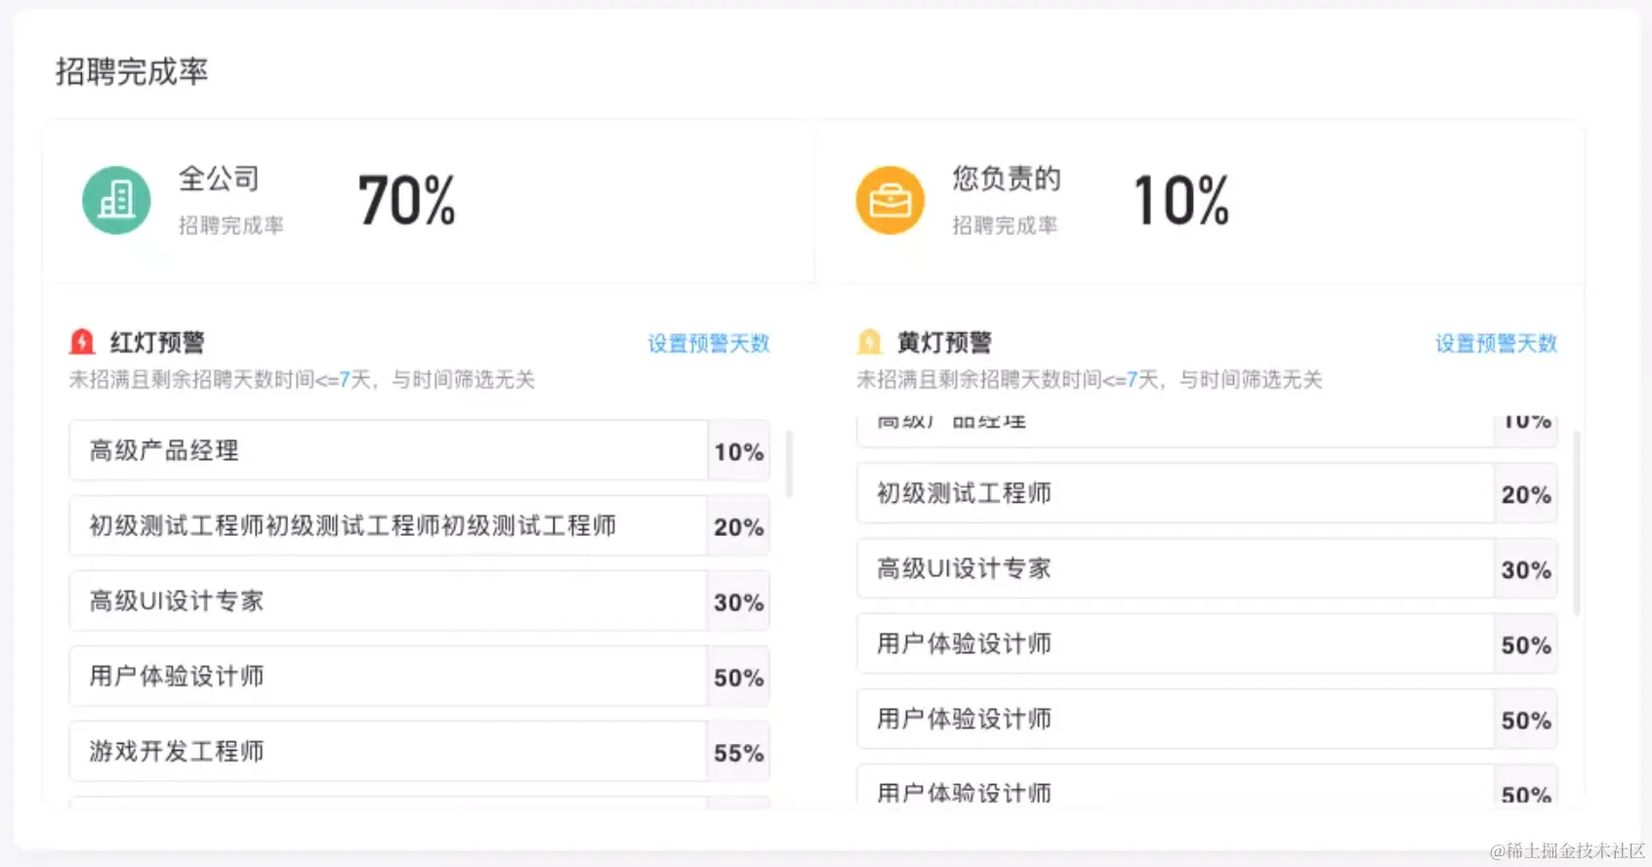Click the 70% company completion rate
Viewport: 1652px width, 867px height.
tap(406, 200)
